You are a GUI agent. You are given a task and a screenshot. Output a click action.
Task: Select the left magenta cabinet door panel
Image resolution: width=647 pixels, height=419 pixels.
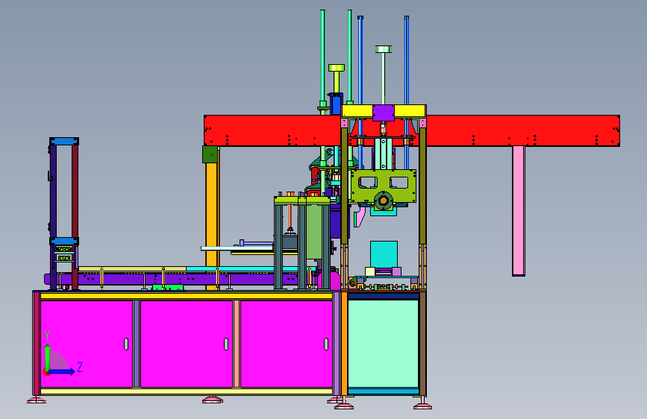point(87,344)
